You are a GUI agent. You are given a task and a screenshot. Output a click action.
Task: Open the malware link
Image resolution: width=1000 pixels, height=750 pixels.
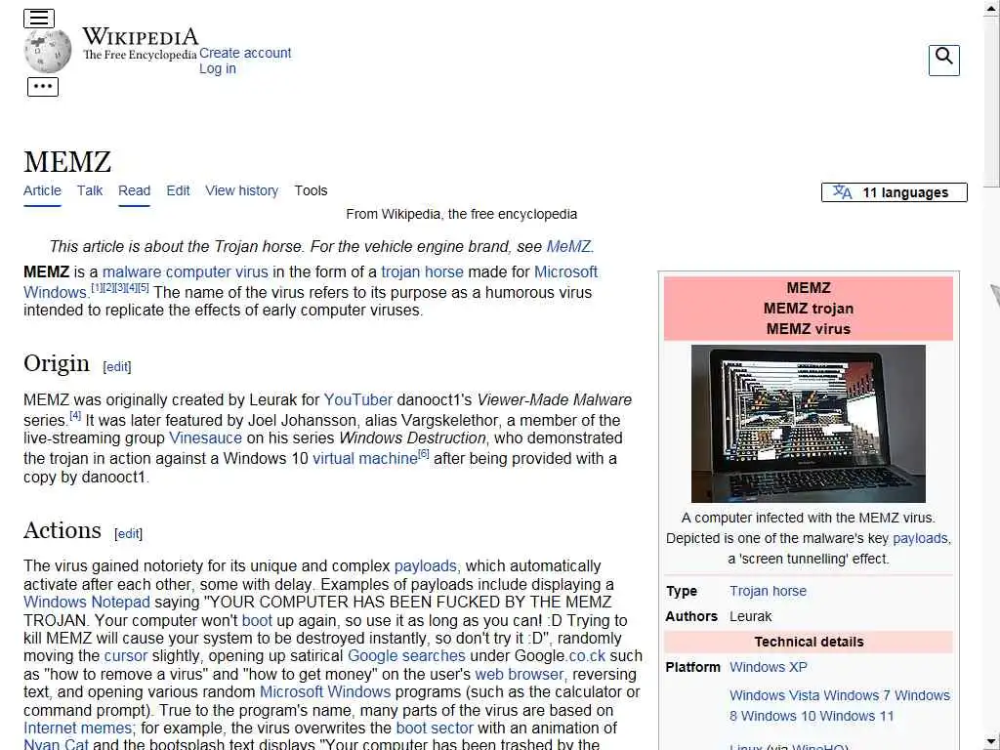132,271
